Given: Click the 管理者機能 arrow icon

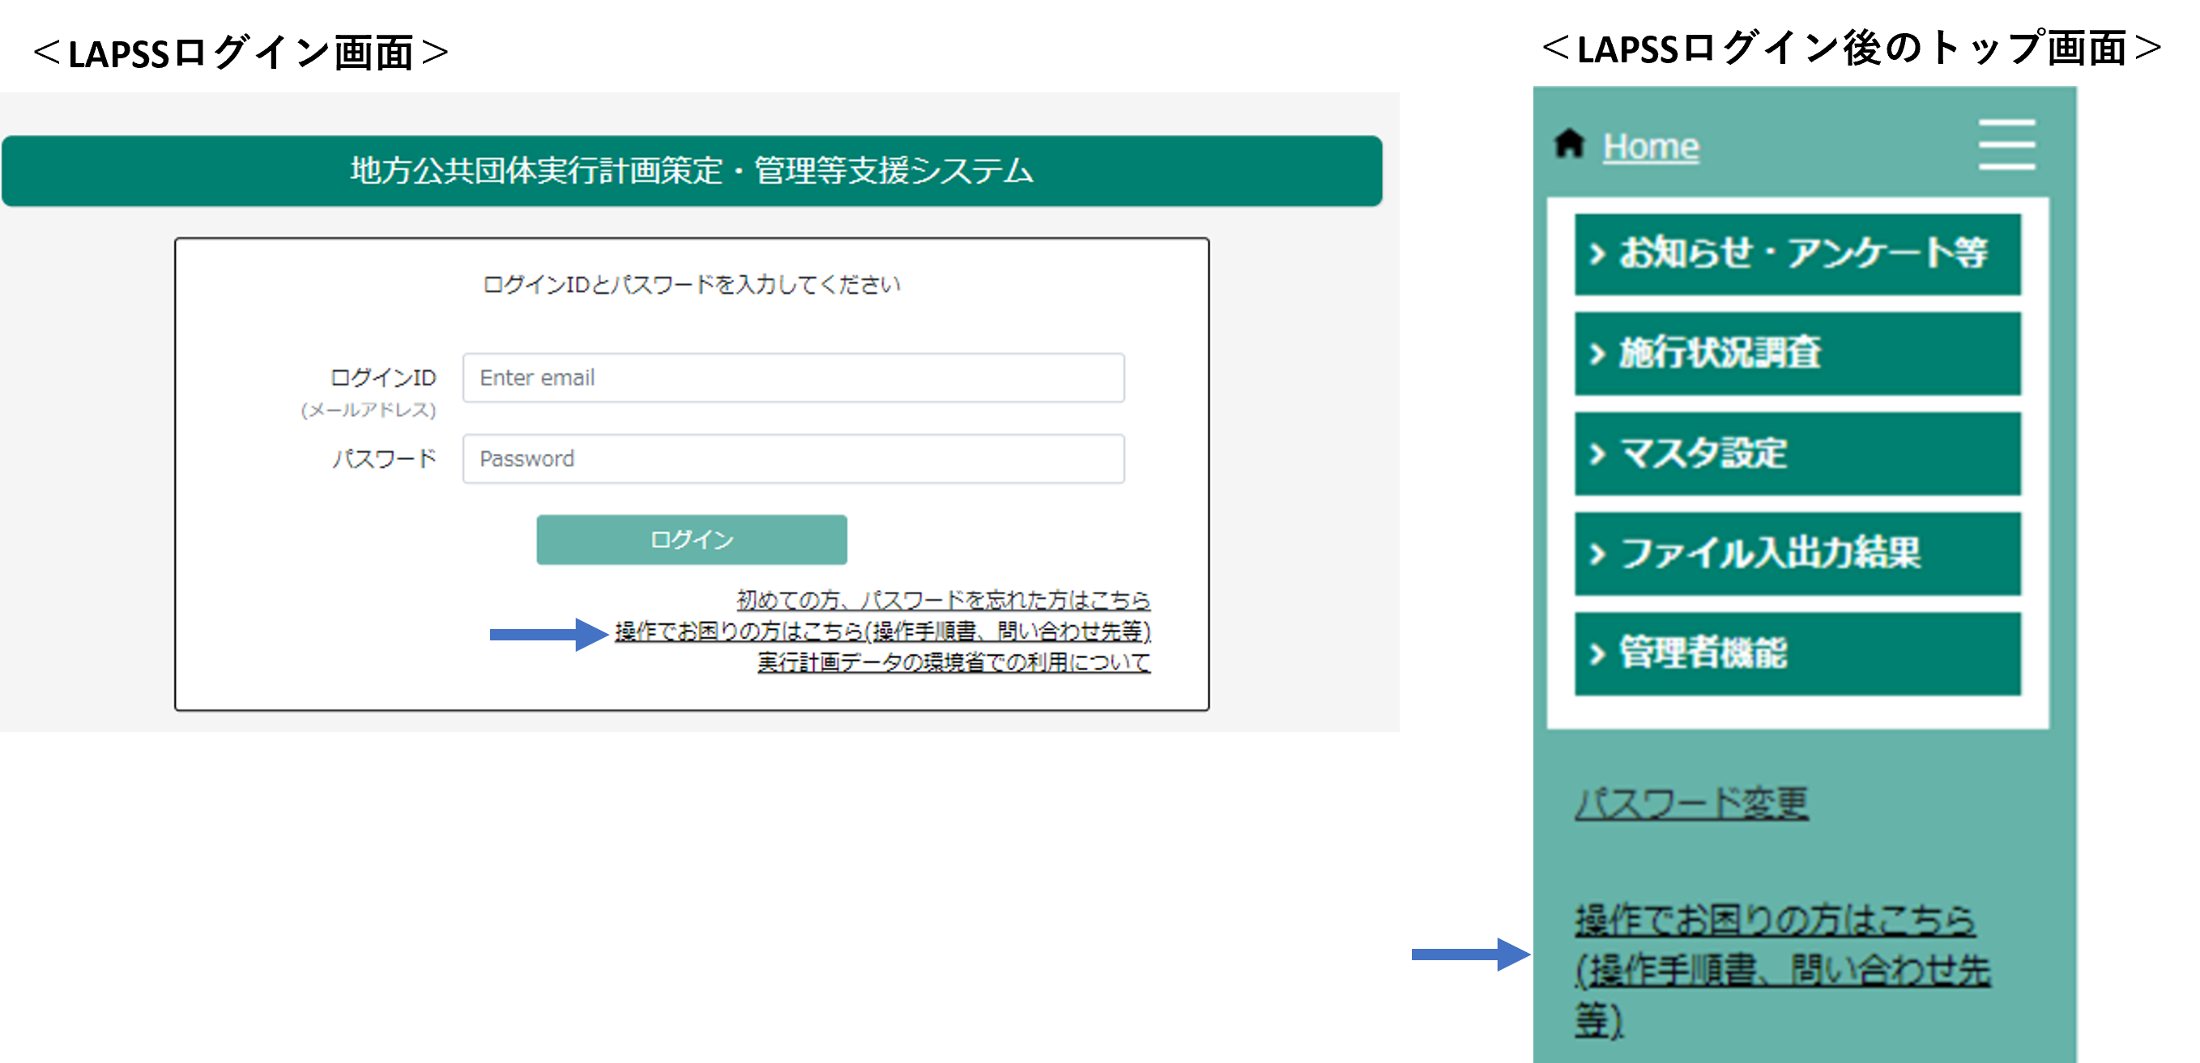Looking at the screenshot, I should pyautogui.click(x=1597, y=655).
